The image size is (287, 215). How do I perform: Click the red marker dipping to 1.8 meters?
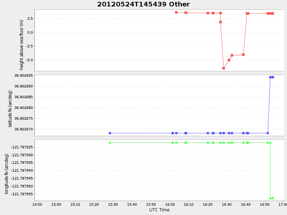220,22
